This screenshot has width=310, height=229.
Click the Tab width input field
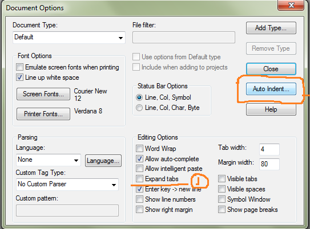[x=269, y=149]
